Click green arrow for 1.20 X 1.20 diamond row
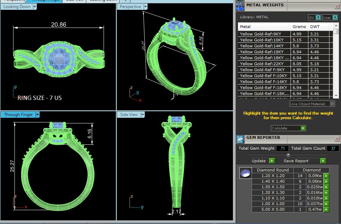The height and width of the screenshot is (224, 341). coord(326,176)
